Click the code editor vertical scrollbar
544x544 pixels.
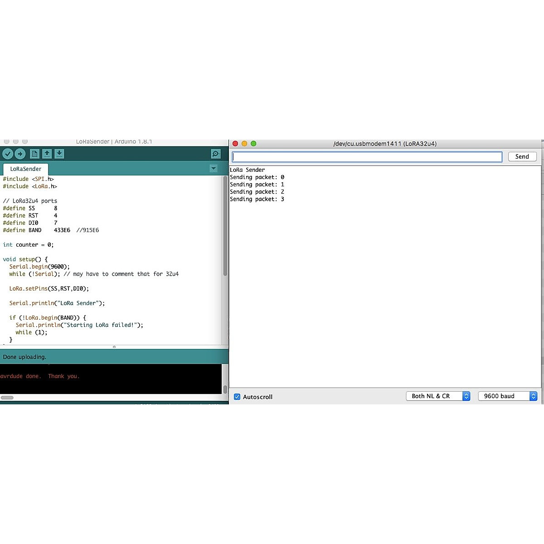225,227
